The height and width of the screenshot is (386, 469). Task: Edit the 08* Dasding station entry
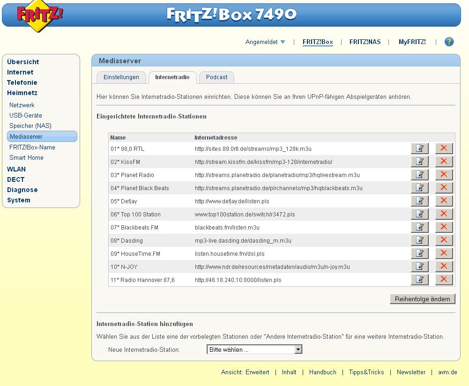(x=420, y=240)
